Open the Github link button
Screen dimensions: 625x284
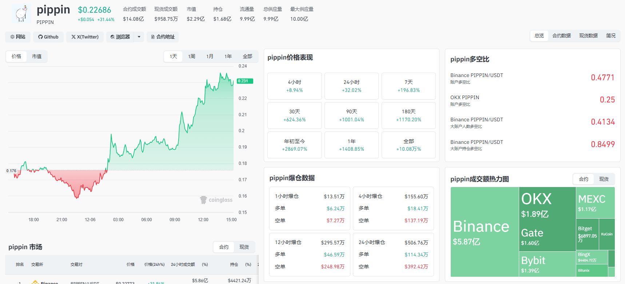[48, 37]
